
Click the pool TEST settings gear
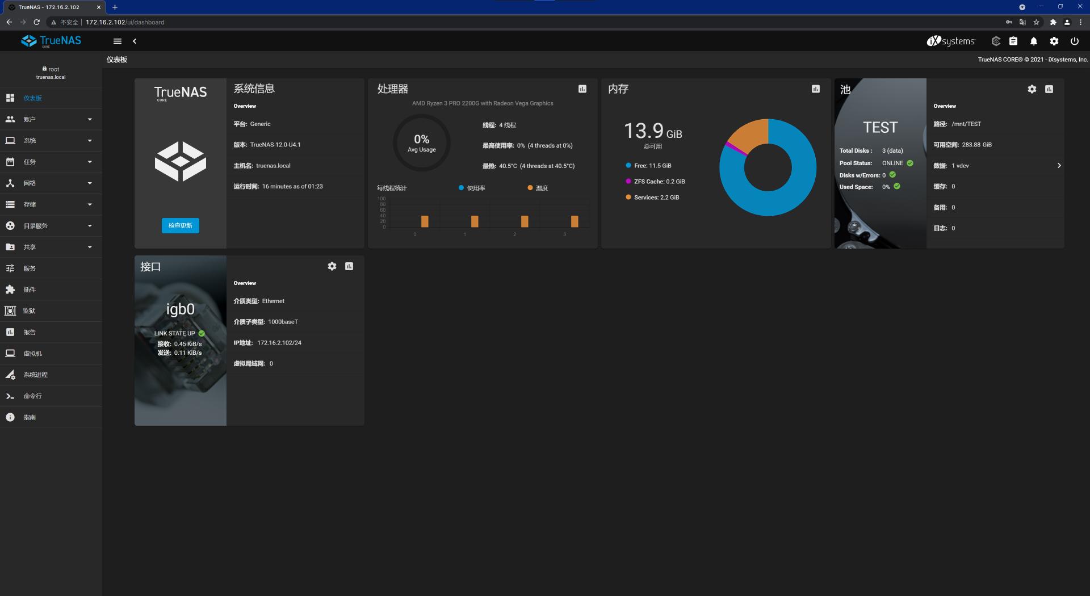point(1032,89)
